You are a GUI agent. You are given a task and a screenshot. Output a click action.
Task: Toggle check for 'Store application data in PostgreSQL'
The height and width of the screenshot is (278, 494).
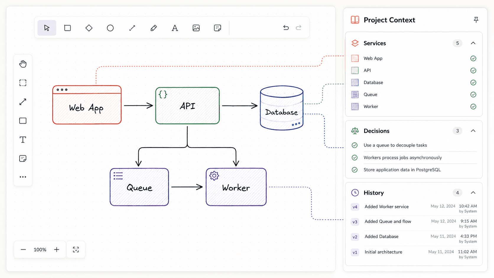(355, 170)
